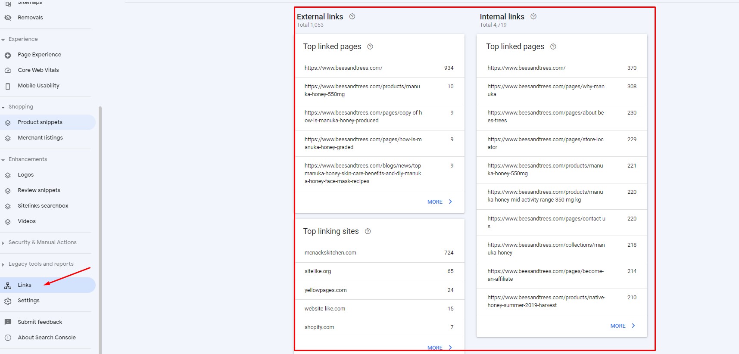Click the help icon beside External links
The height and width of the screenshot is (354, 739).
tap(352, 16)
